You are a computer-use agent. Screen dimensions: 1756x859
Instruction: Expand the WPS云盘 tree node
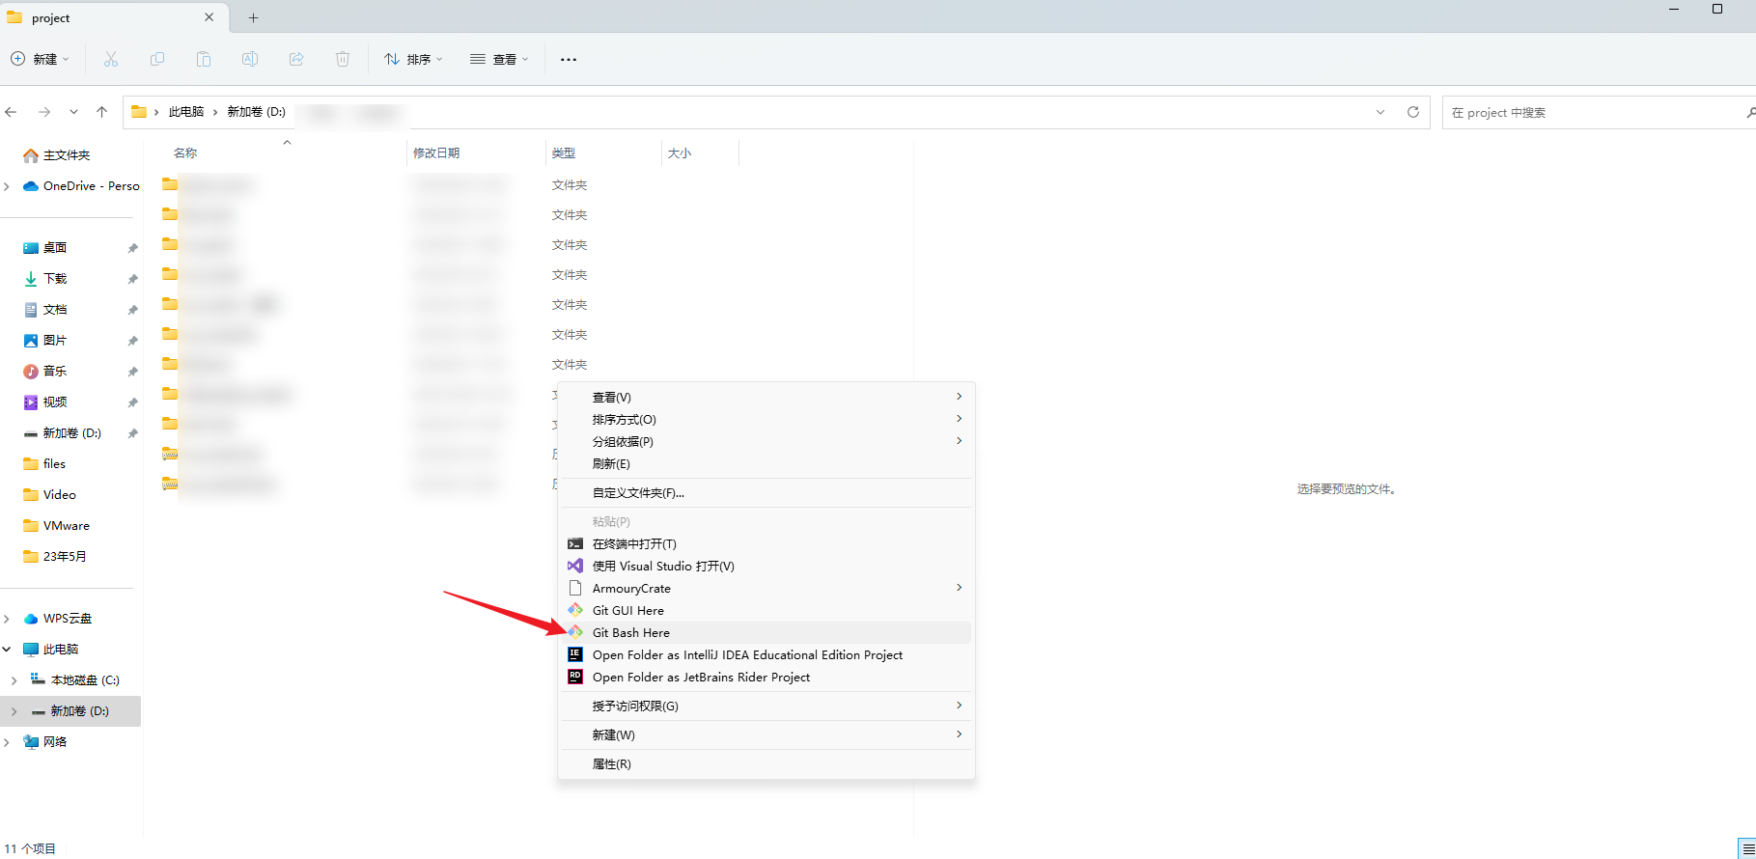(8, 619)
